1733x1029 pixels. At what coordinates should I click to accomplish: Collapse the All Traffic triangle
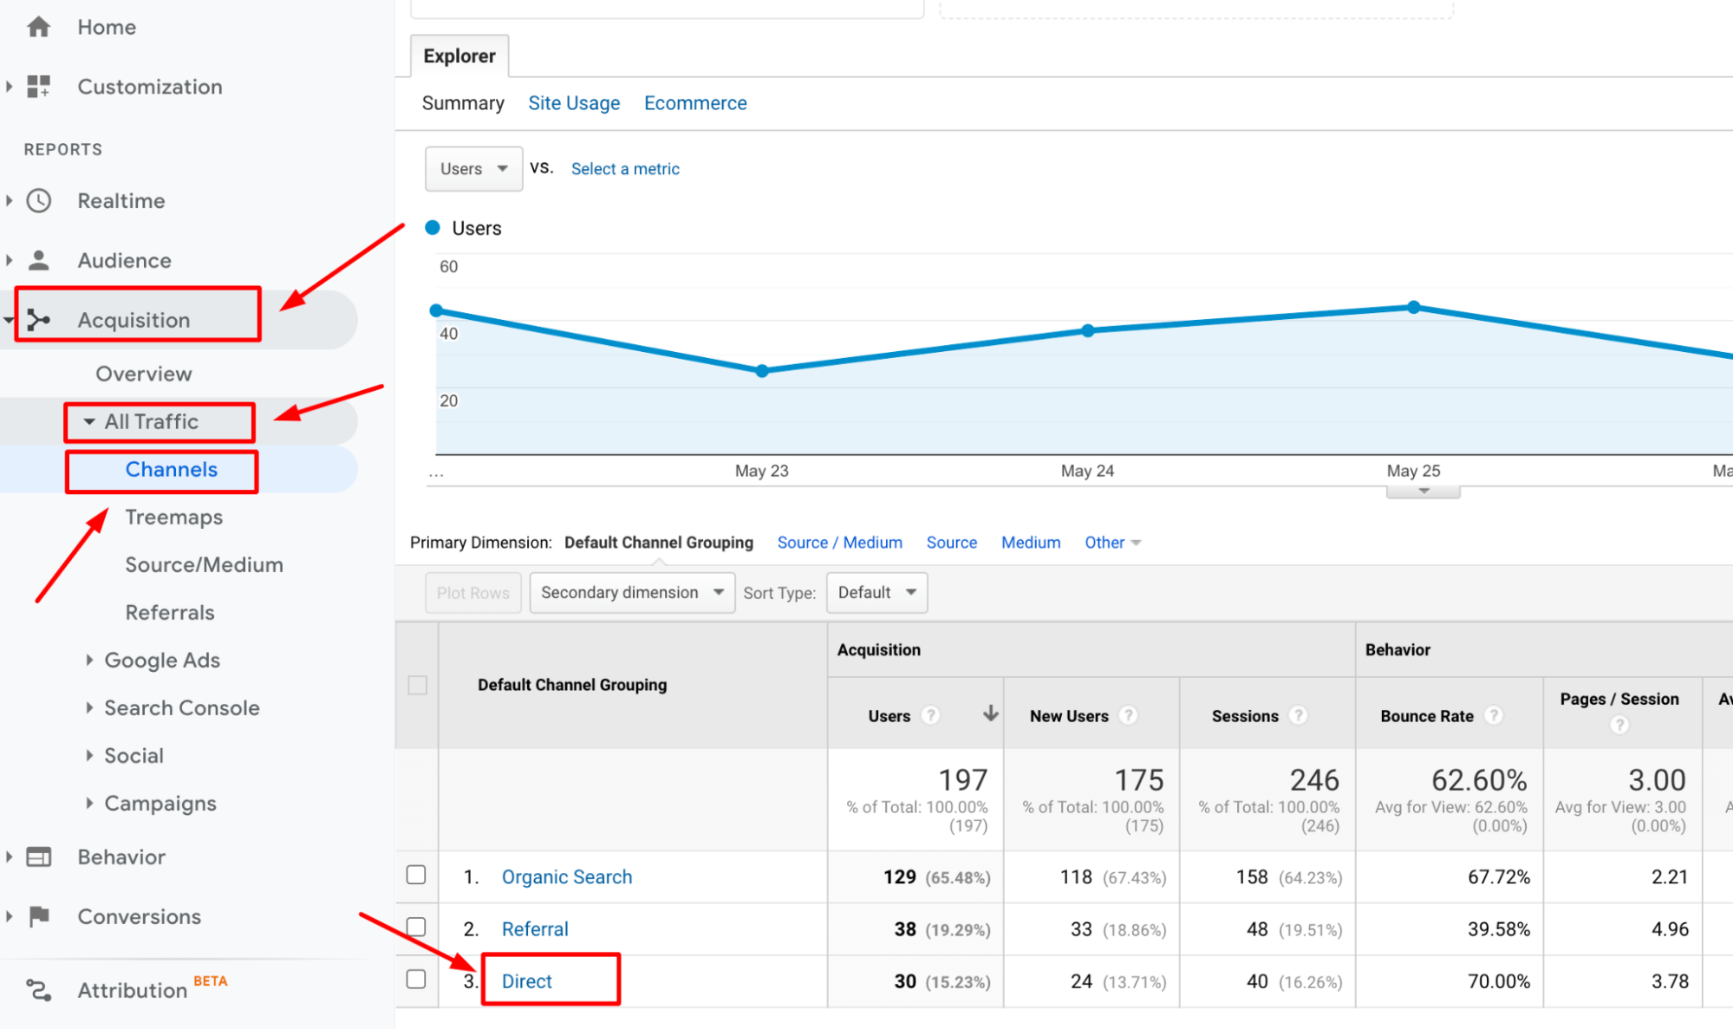(x=89, y=421)
